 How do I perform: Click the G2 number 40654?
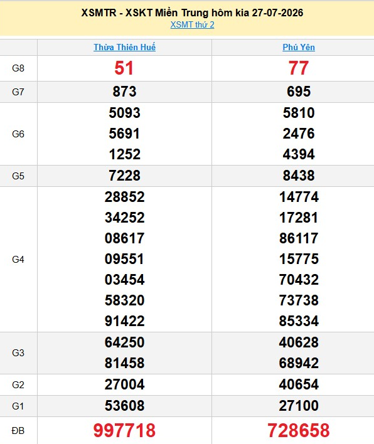coord(299,384)
